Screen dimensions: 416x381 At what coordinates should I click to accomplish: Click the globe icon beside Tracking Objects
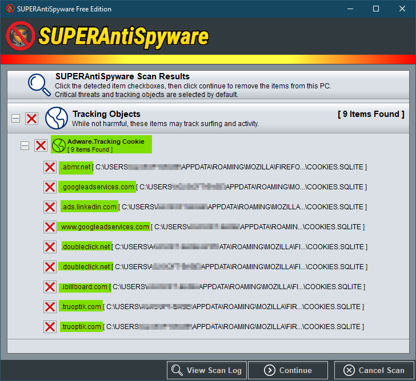point(56,118)
